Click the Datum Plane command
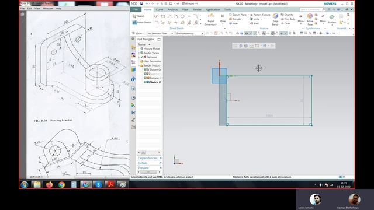This screenshot has width=374, height=210. coord(238,15)
